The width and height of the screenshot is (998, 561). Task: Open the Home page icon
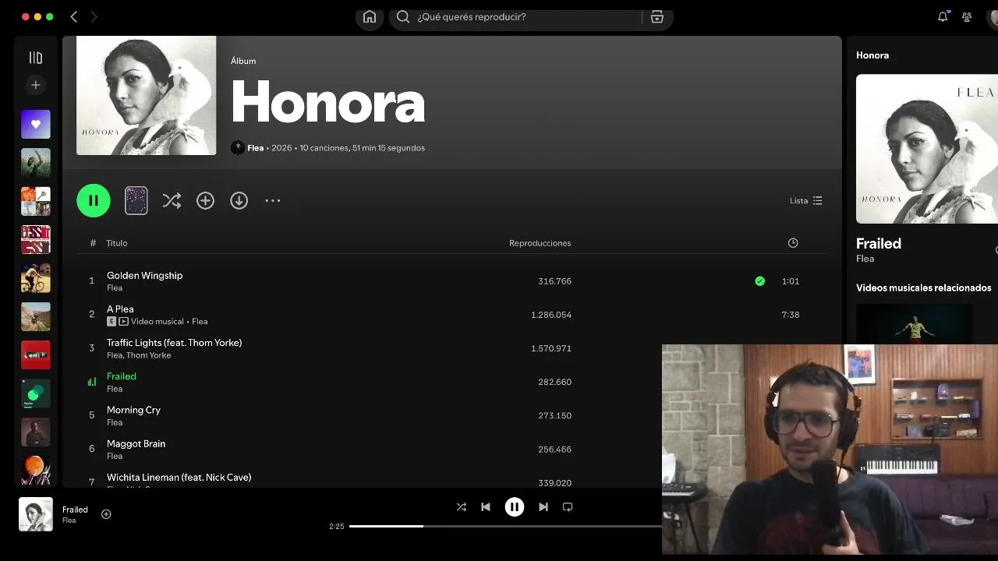pos(370,17)
